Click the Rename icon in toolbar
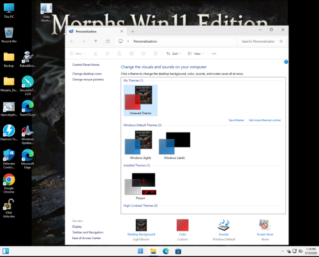319x257 pixels. (x=131, y=54)
